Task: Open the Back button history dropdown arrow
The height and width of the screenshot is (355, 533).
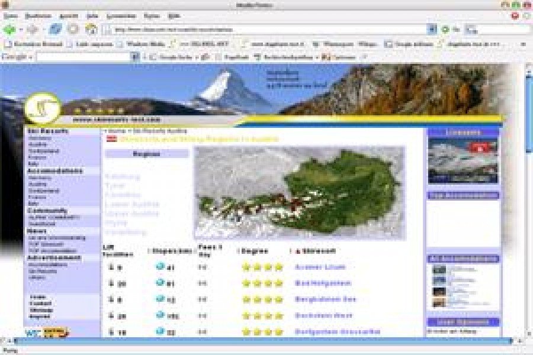Action: (x=21, y=30)
